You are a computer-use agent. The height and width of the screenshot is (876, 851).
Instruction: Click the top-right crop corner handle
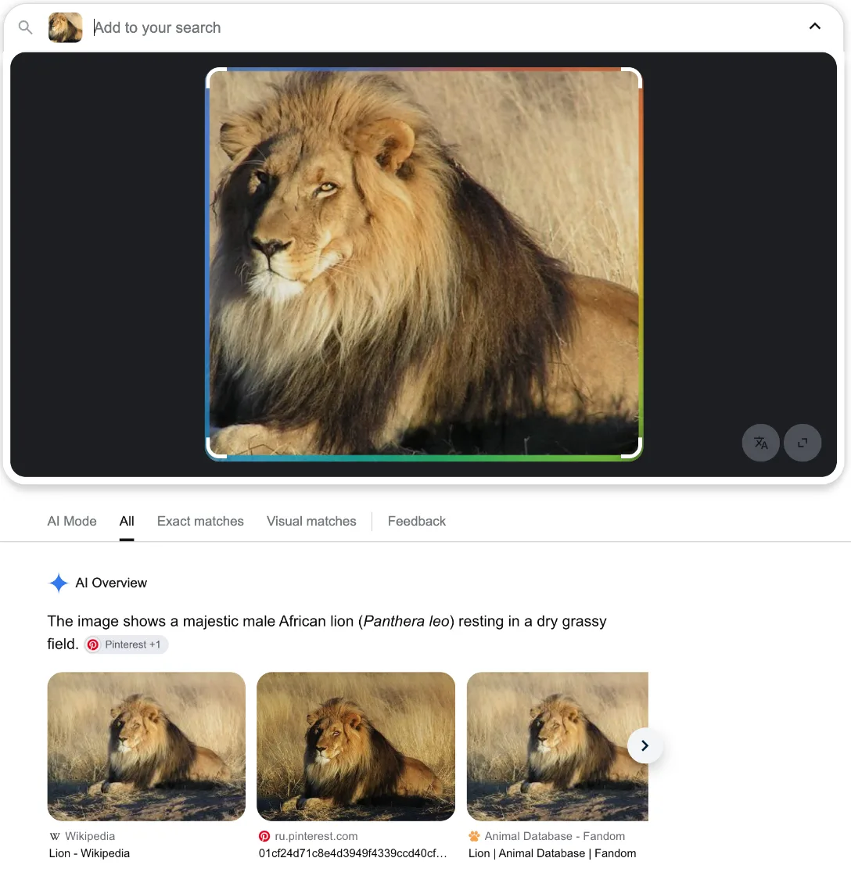[x=633, y=77]
